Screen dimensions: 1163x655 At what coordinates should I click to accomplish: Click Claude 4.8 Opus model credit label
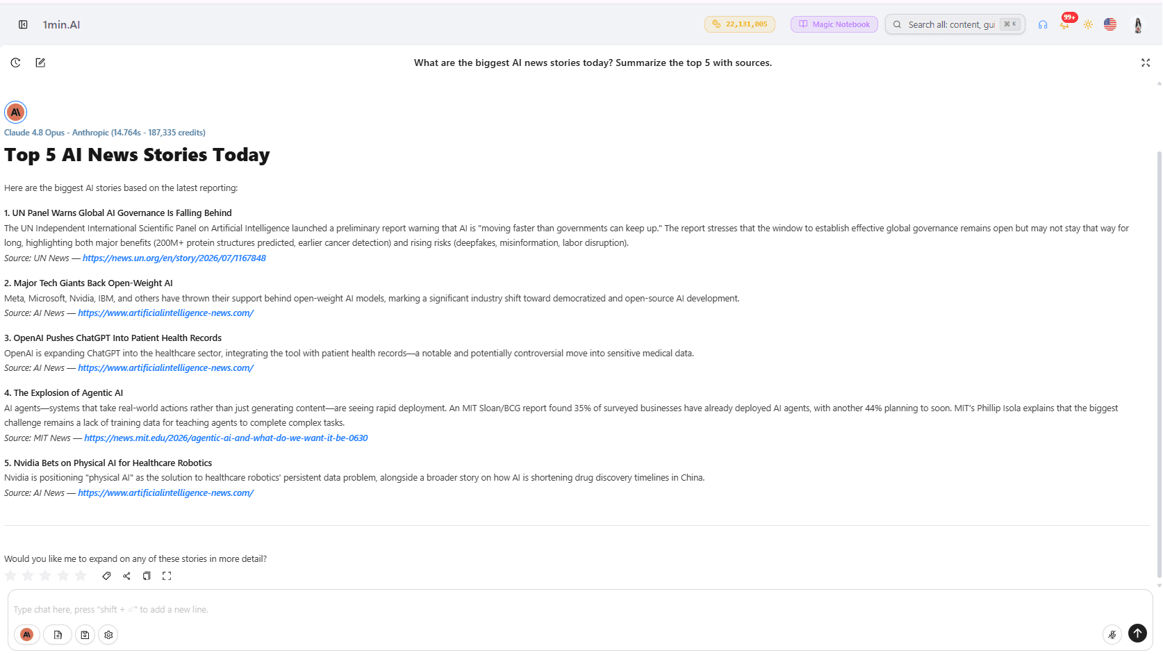tap(105, 133)
